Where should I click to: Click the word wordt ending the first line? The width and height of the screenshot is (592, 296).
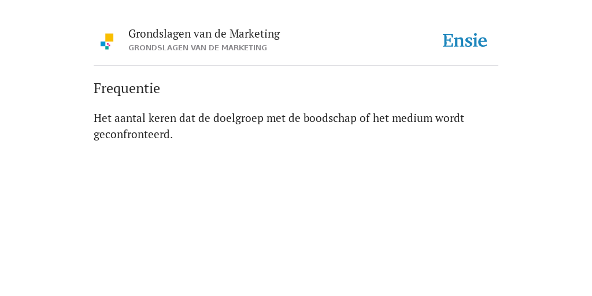(450, 118)
